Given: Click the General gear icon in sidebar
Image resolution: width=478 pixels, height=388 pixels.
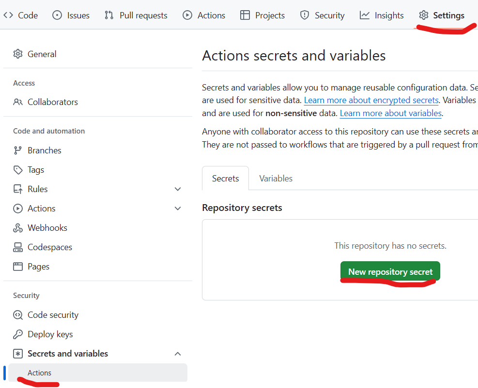Looking at the screenshot, I should pyautogui.click(x=18, y=54).
